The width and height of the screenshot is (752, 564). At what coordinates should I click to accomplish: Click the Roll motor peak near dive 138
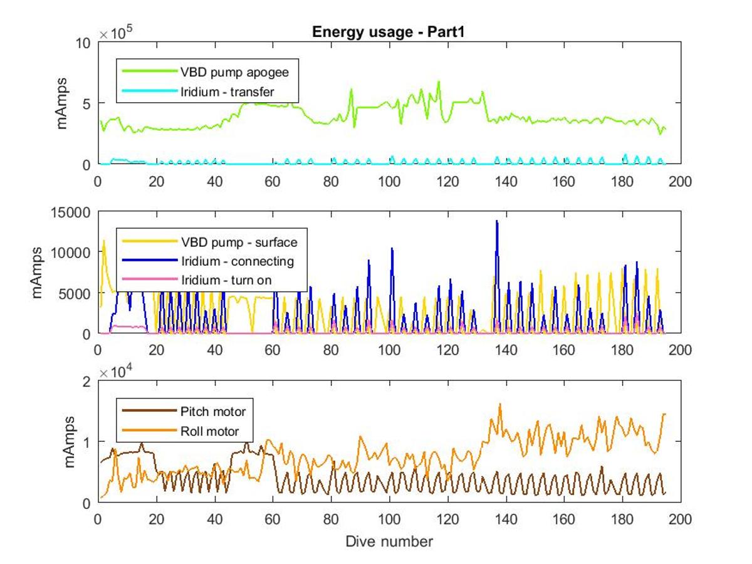point(500,404)
